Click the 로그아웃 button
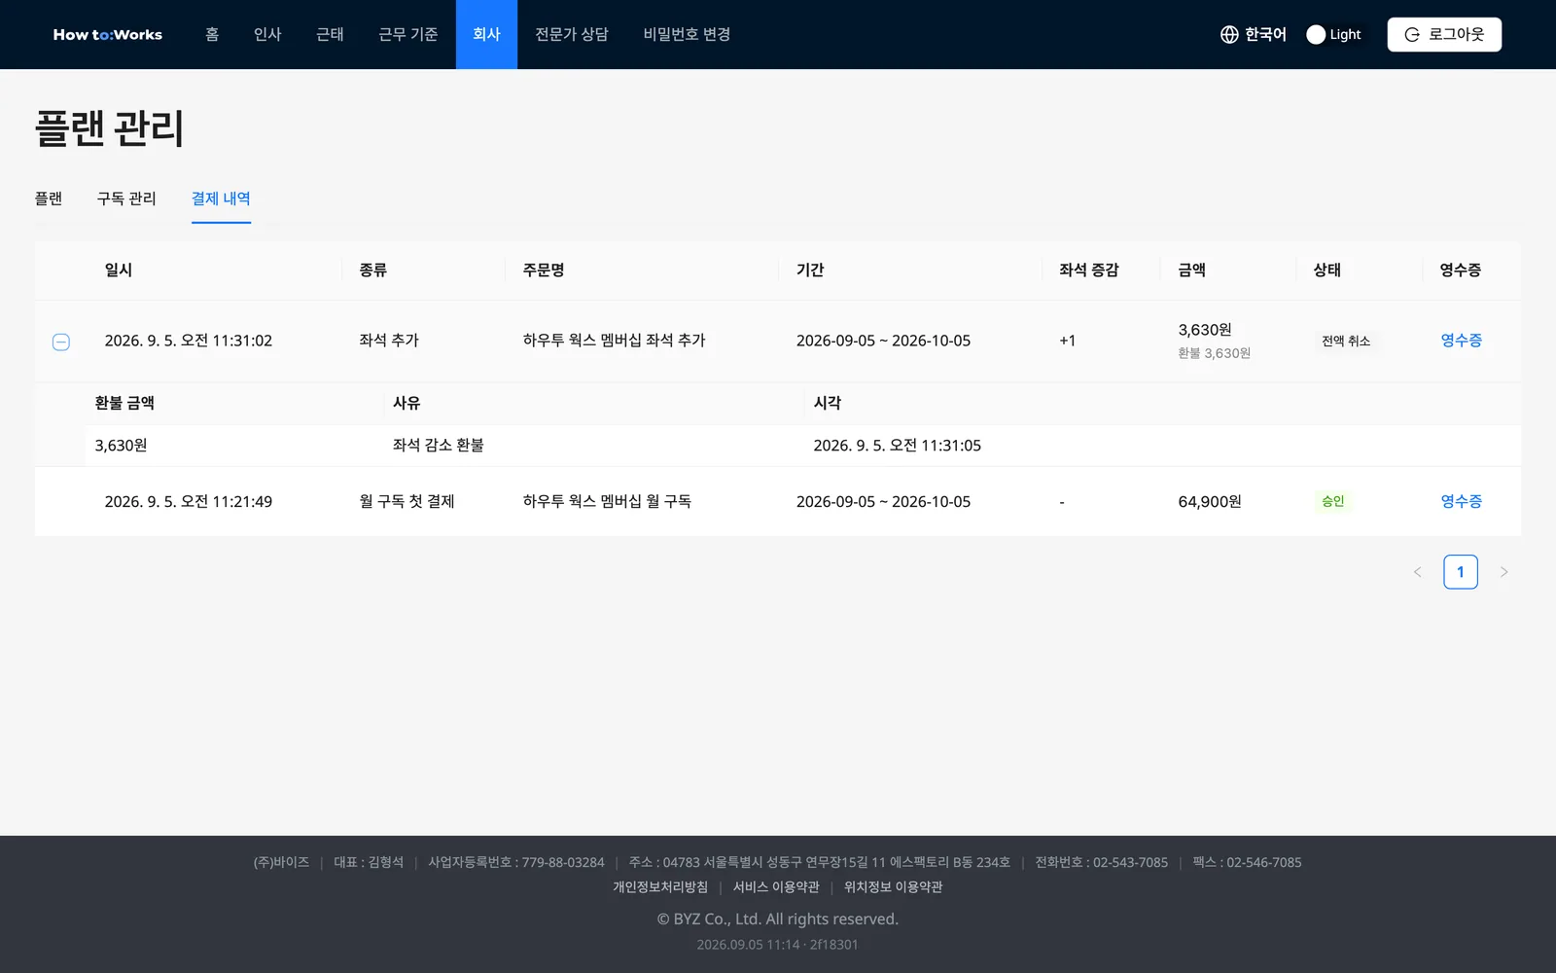This screenshot has height=973, width=1556. [x=1444, y=34]
